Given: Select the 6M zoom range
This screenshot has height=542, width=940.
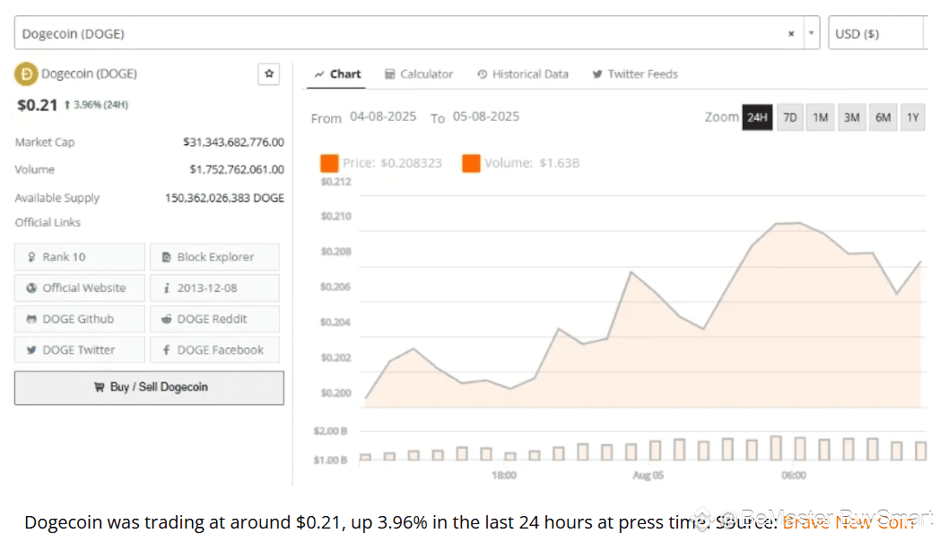Looking at the screenshot, I should click(x=883, y=117).
